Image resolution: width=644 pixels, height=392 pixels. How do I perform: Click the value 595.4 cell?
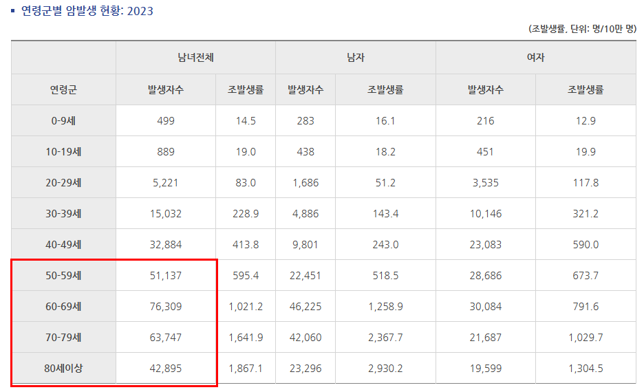pos(246,275)
